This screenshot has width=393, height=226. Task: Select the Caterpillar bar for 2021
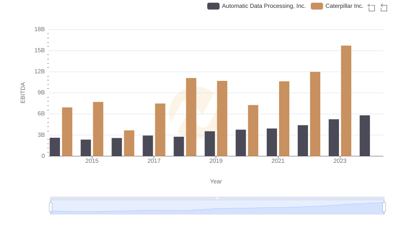pyautogui.click(x=284, y=119)
